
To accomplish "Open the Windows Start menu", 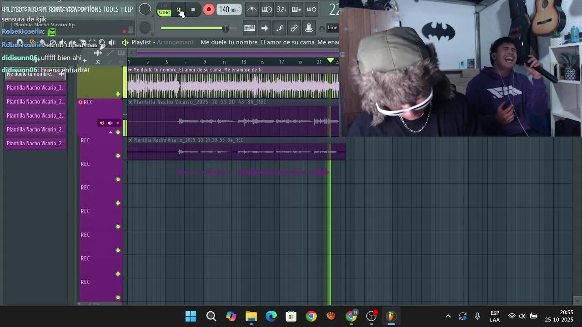I will click(191, 316).
